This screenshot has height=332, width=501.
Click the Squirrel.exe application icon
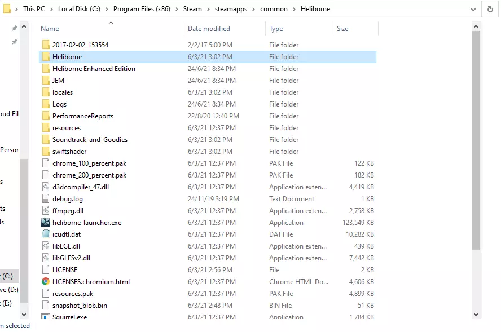pyautogui.click(x=46, y=317)
